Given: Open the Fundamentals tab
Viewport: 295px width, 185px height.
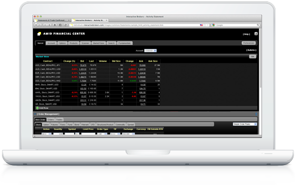Looking at the screenshot, I should point(124,43).
